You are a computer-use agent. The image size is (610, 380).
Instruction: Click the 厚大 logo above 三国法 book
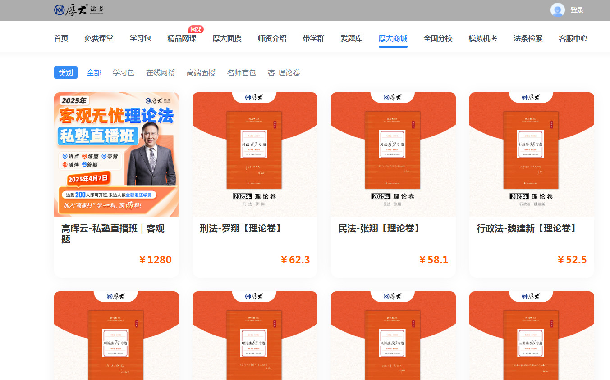[x=531, y=296]
